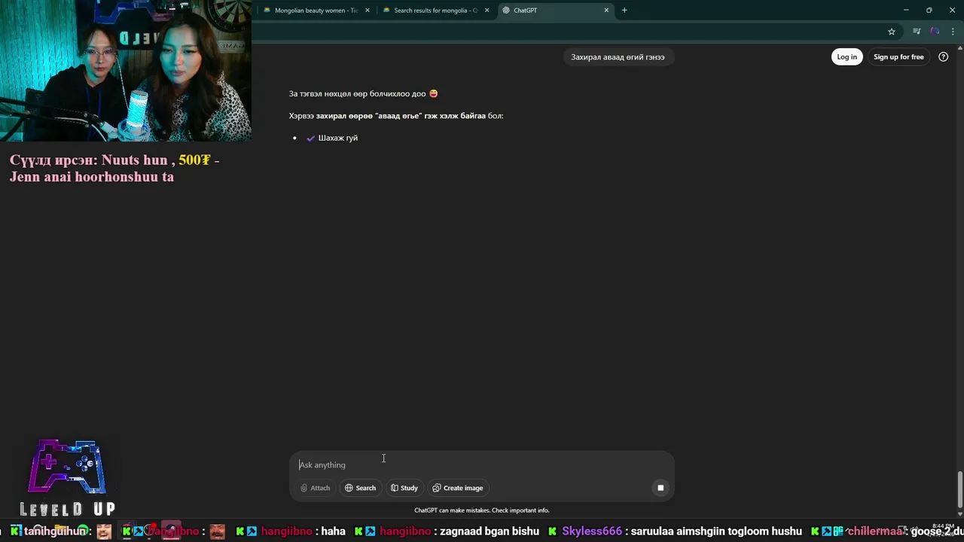Click the Search button in composer
The height and width of the screenshot is (542, 964).
coord(360,488)
